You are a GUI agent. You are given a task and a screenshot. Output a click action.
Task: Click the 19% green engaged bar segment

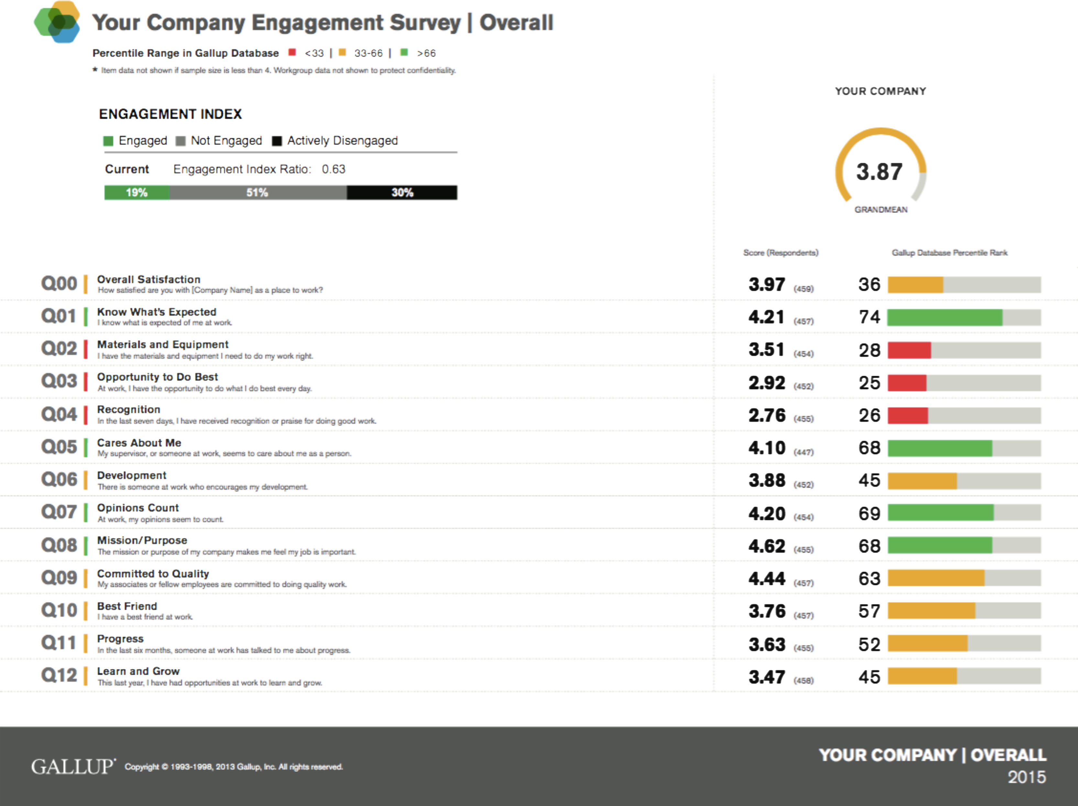[x=136, y=192]
